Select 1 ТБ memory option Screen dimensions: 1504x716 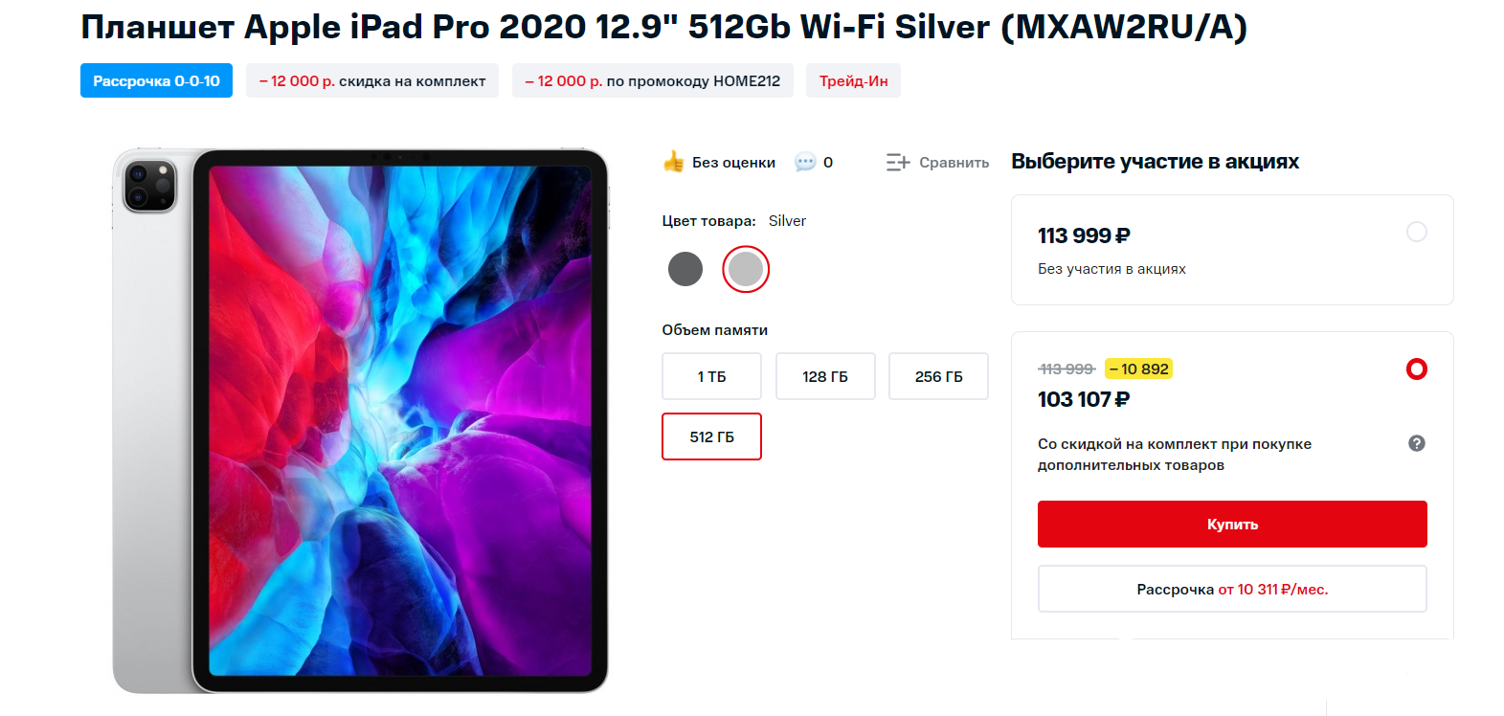point(711,376)
